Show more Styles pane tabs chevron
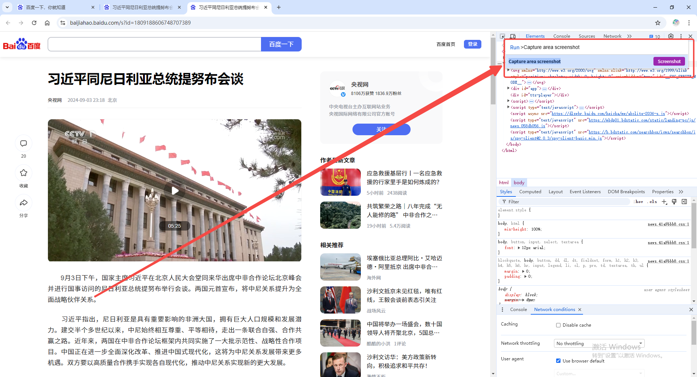This screenshot has height=377, width=697. pos(681,192)
